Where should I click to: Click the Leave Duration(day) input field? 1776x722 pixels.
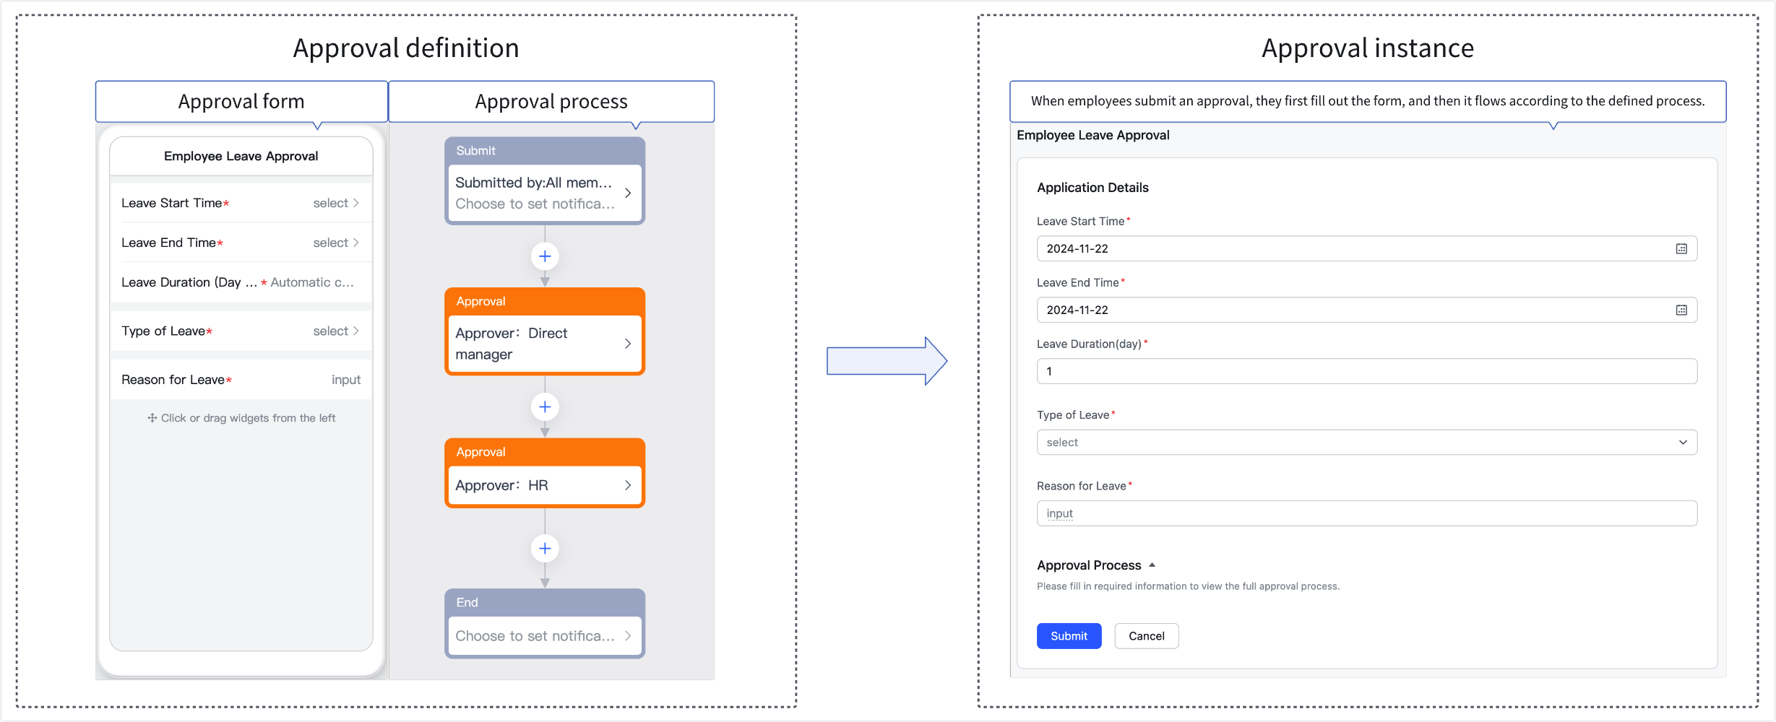[1366, 372]
